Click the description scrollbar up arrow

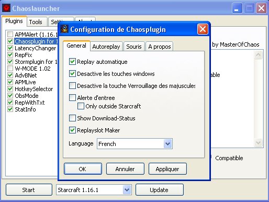click(258, 55)
